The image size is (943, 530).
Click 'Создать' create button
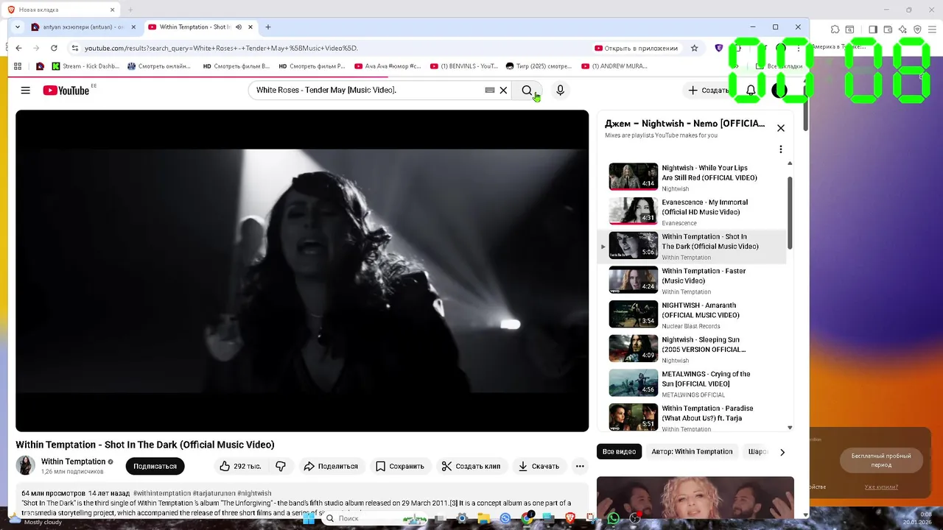coord(707,91)
